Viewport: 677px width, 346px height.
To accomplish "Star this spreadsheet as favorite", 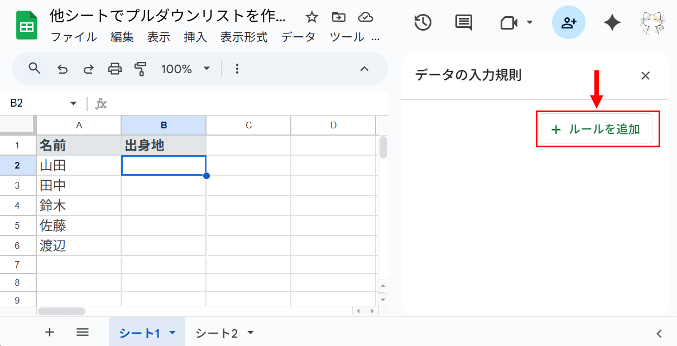I will 311,17.
